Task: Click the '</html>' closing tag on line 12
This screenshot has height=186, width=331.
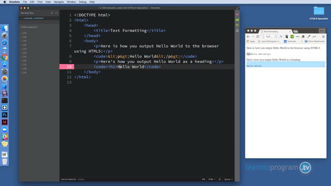Action: [x=83, y=77]
